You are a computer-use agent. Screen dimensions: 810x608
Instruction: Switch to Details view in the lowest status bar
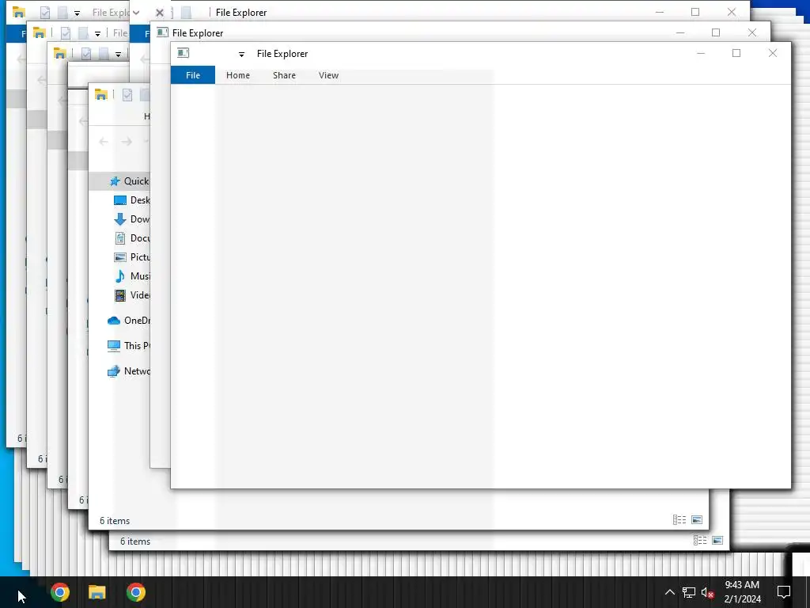(700, 540)
